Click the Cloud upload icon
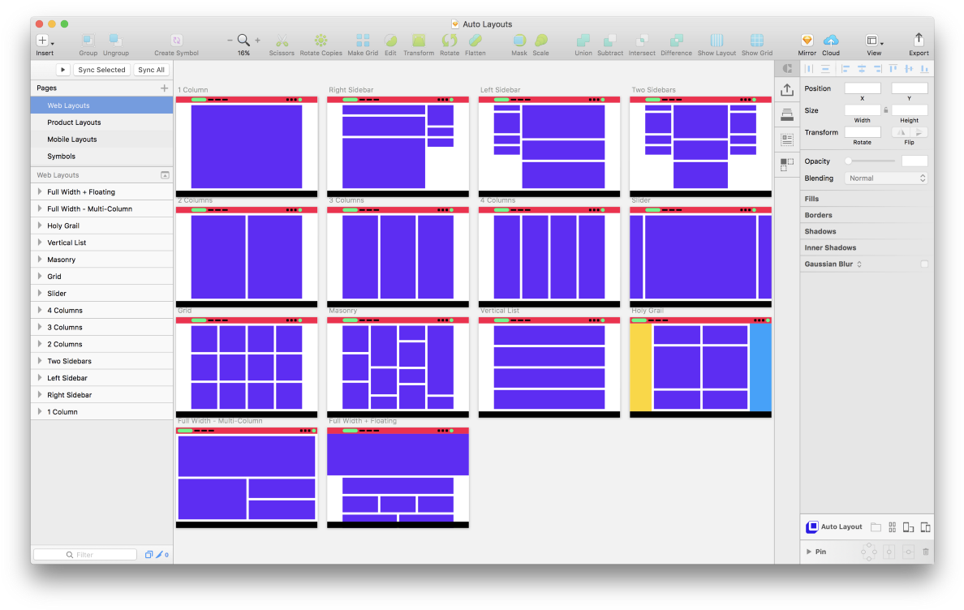This screenshot has height=610, width=964. point(831,41)
